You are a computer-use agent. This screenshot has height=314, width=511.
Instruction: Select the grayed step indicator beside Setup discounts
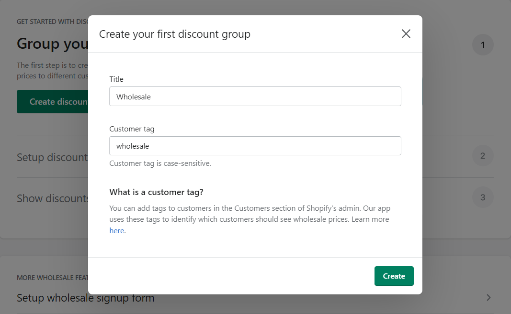coord(483,156)
